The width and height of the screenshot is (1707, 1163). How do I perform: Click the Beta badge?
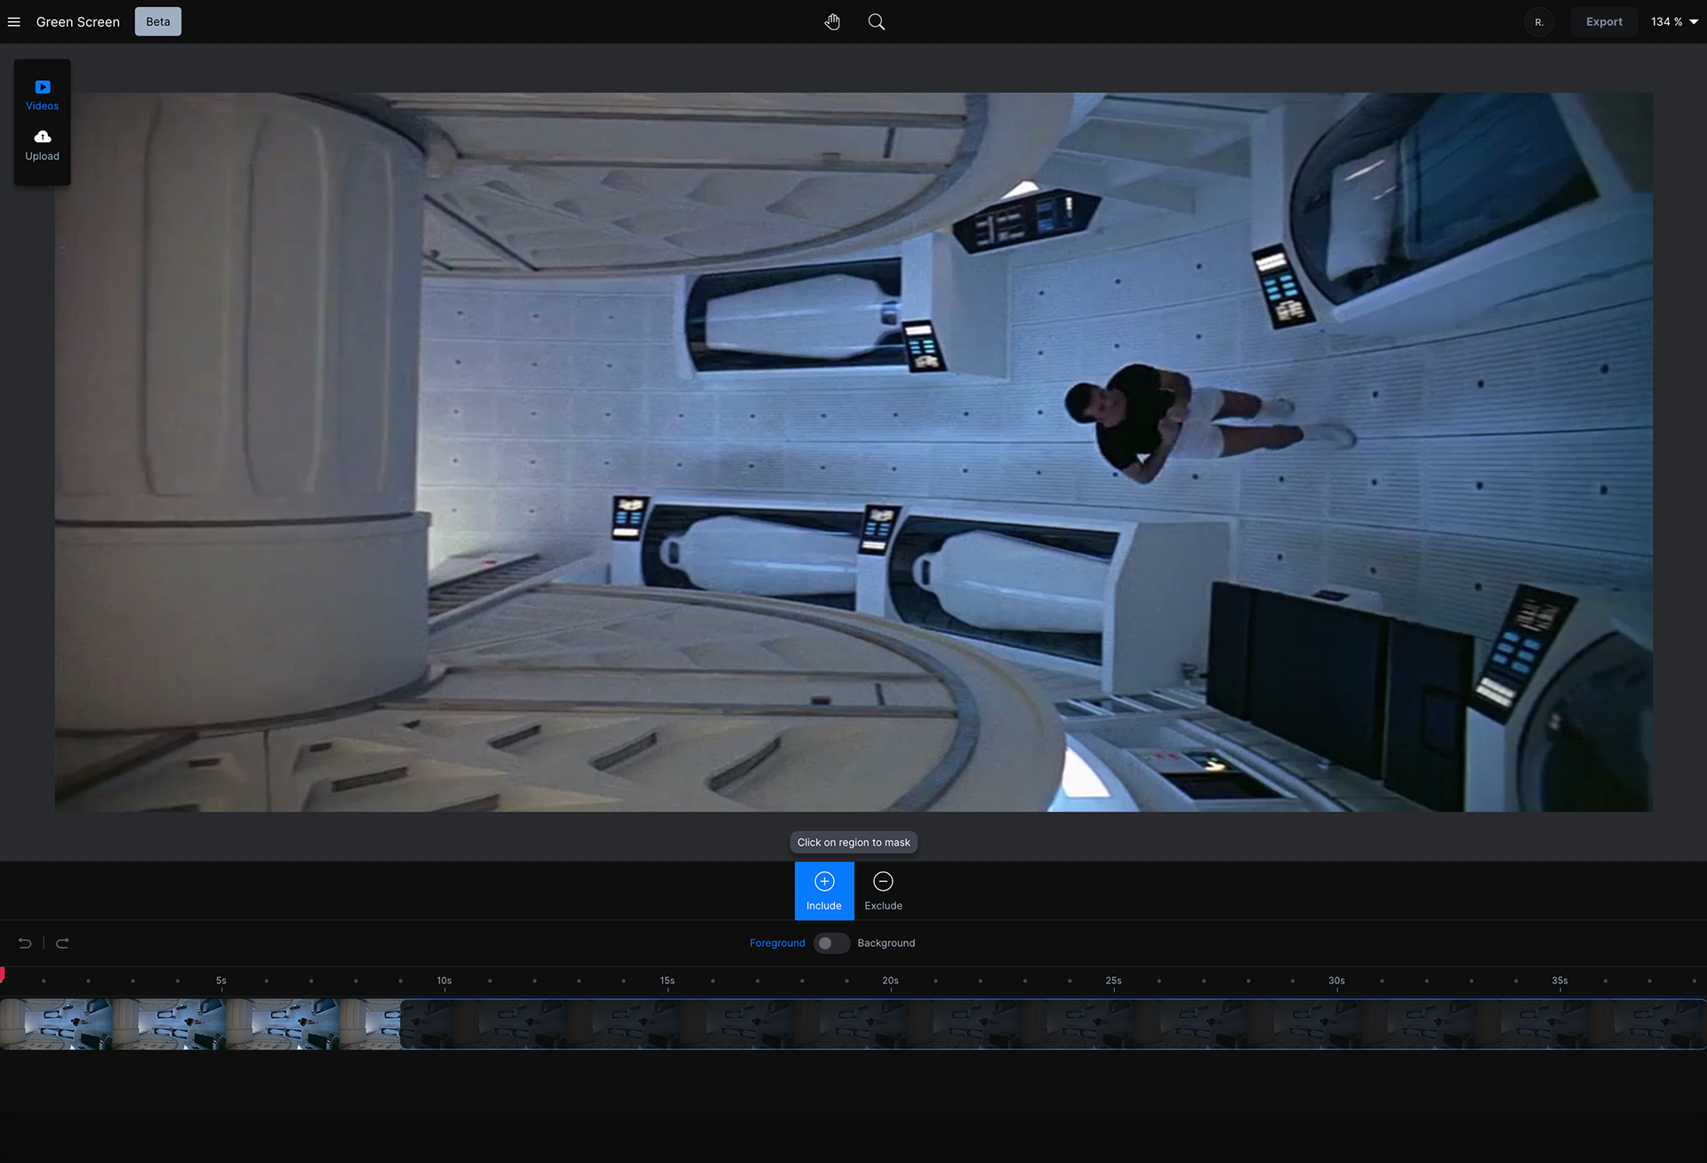point(158,22)
